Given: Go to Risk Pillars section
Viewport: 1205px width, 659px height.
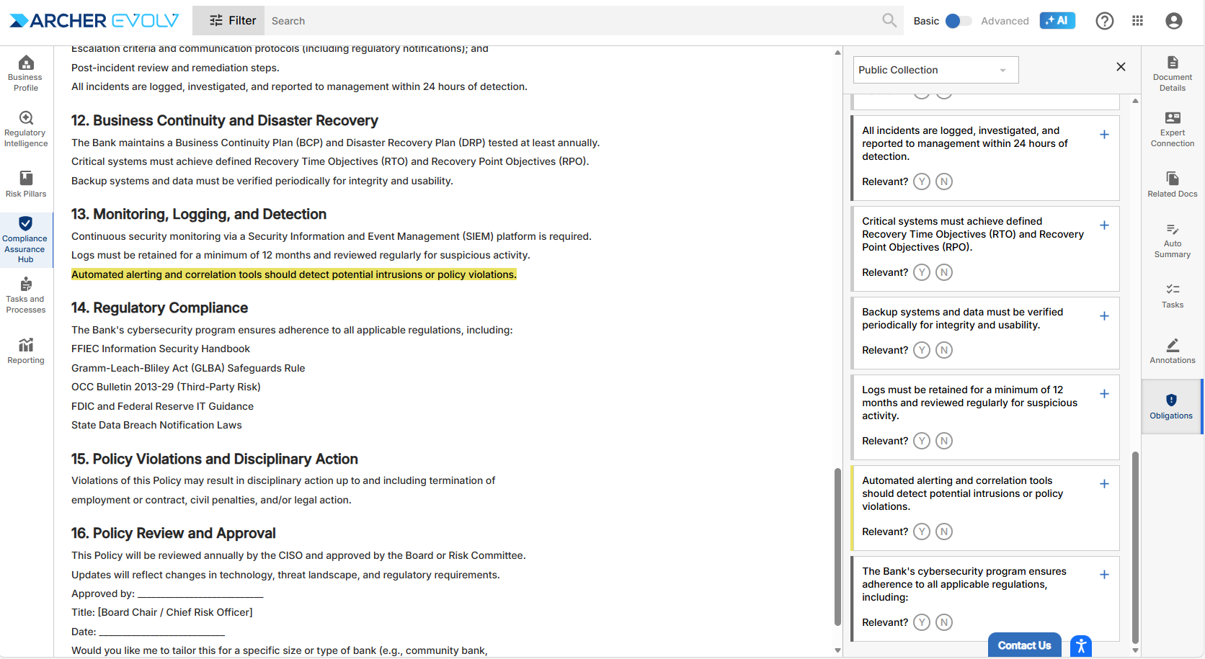Looking at the screenshot, I should (x=25, y=184).
